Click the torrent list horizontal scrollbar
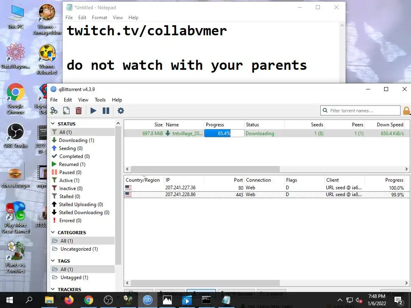Viewport: 411px width, 308px height. (205, 169)
